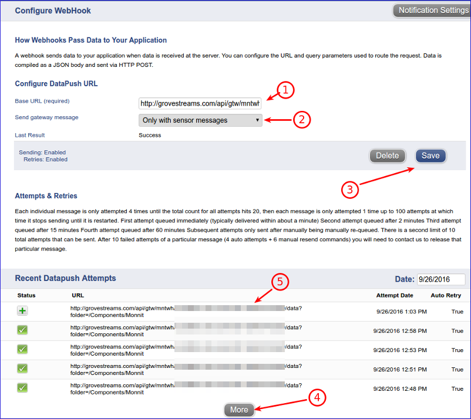
Task: Click the green checkmark for the 12:58 PM attempt
Action: 22,330
